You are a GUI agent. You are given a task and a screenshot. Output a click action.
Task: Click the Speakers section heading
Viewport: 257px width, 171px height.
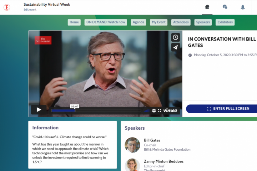pyautogui.click(x=135, y=128)
